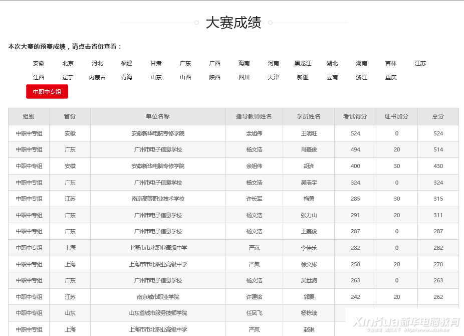
Task: Select 黑龙江 in the province list
Action: [303, 63]
